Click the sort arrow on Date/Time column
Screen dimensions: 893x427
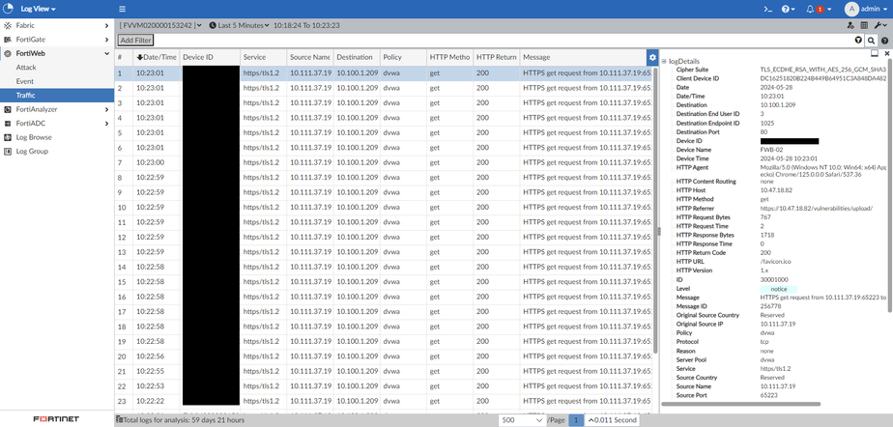point(139,57)
